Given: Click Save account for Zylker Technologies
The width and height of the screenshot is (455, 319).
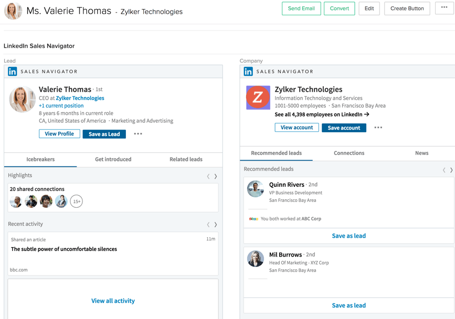Looking at the screenshot, I should point(344,127).
